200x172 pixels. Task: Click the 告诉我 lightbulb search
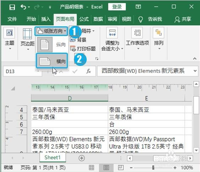pos(150,19)
